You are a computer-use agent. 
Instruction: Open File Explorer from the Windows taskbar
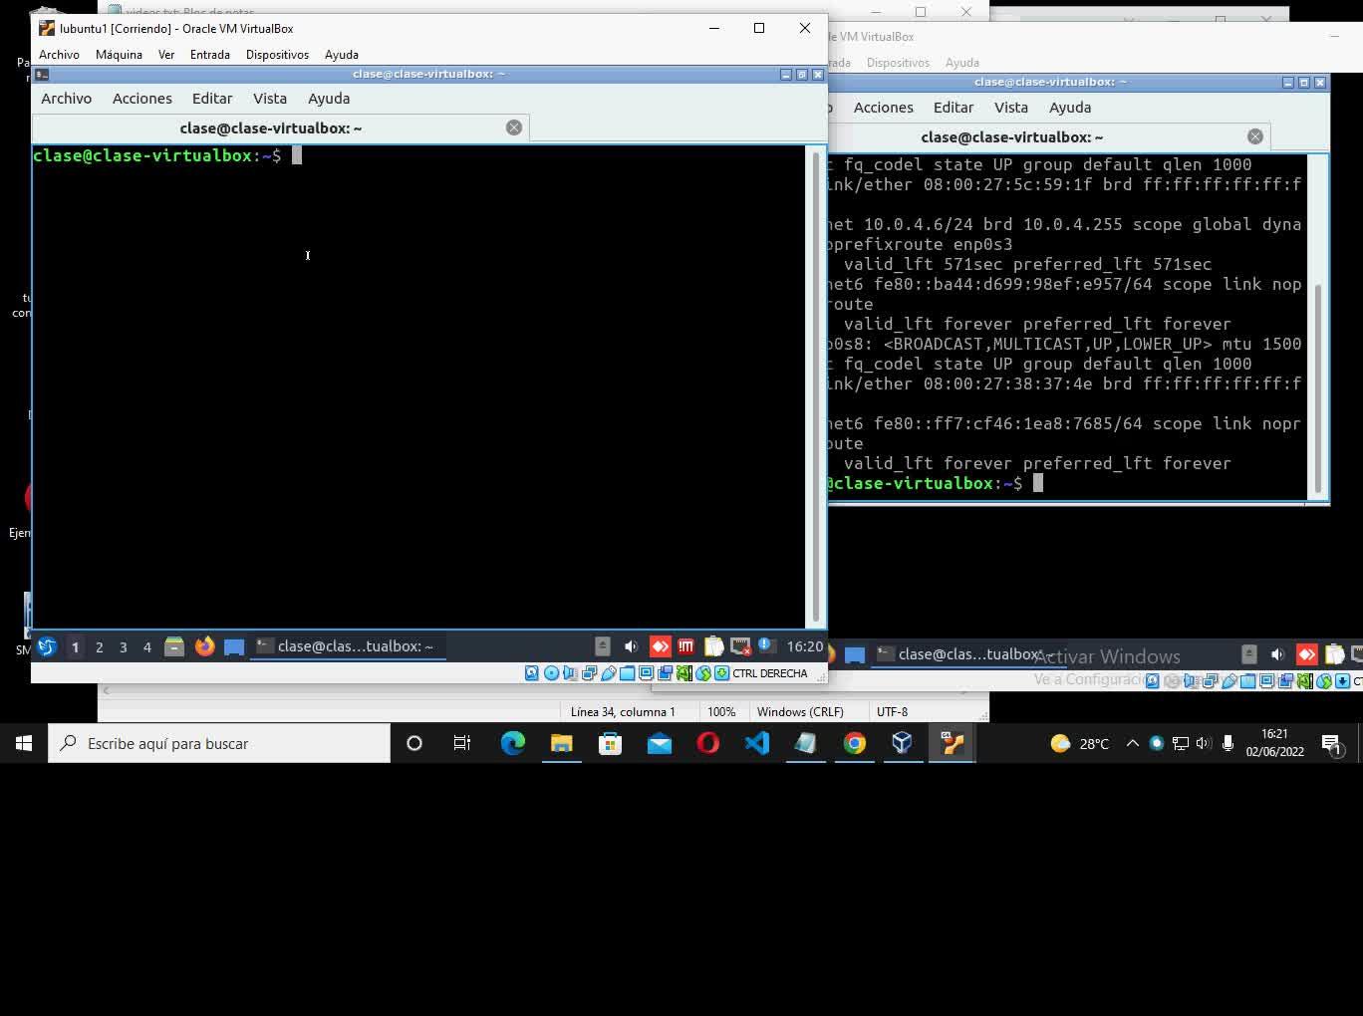tap(562, 743)
